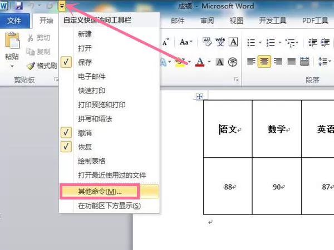
Task: Click the 粘贴 paste clipboard icon
Action: pyautogui.click(x=12, y=41)
